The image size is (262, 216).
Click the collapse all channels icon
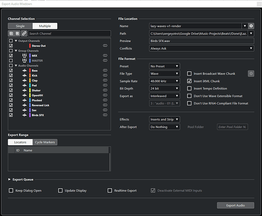(x=17, y=33)
